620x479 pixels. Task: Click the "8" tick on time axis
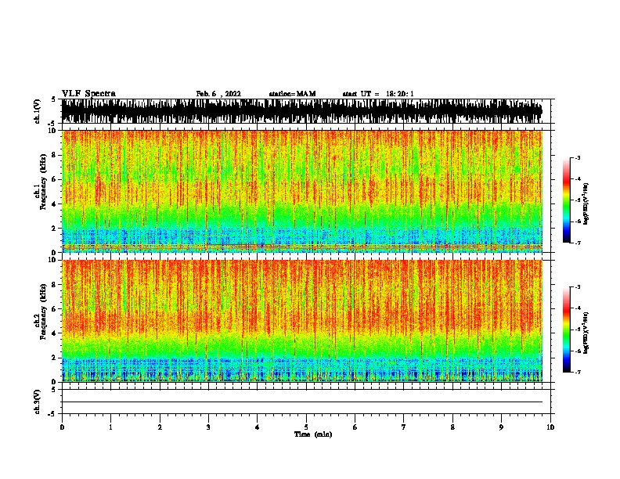pos(452,427)
